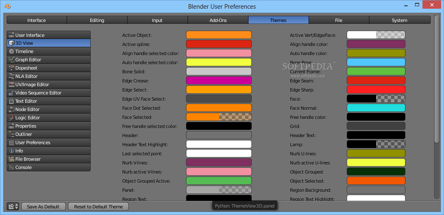Edit the Nurb V-lines color swatch
This screenshot has width=444, height=215.
click(x=219, y=162)
